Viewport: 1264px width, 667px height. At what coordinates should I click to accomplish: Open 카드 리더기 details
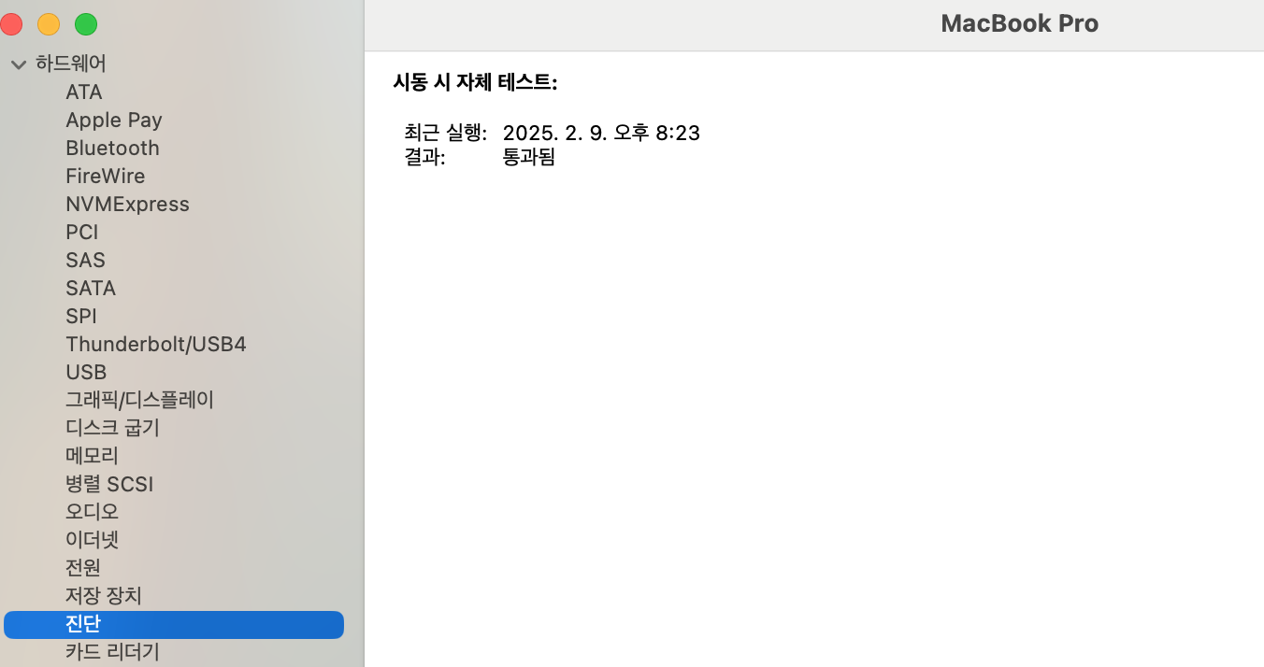click(112, 652)
